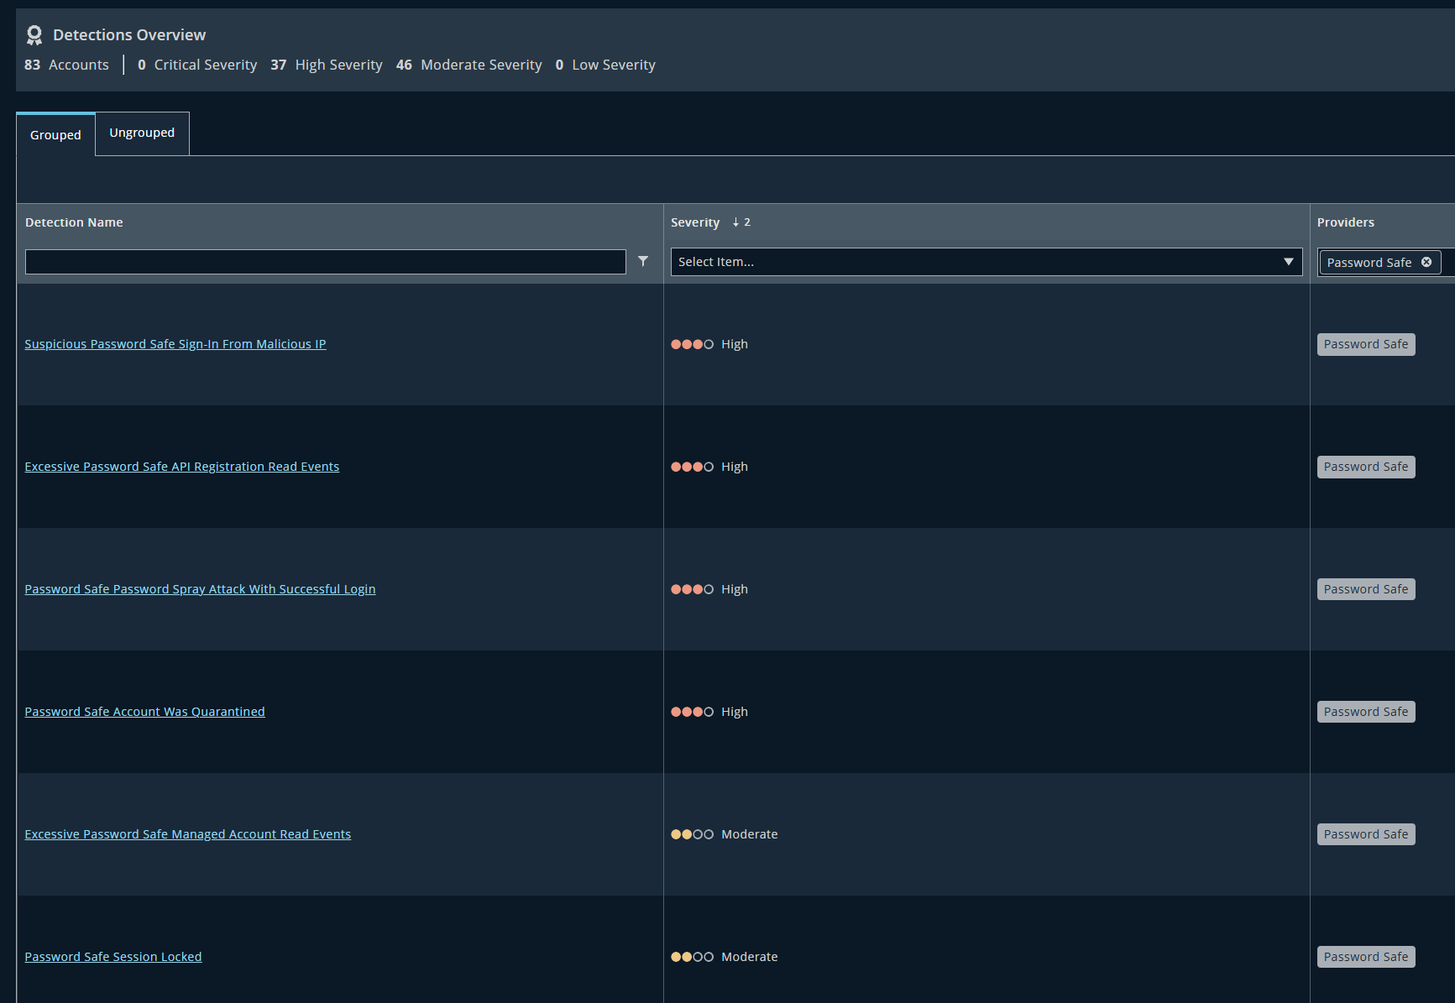Open Excessive Password Safe API Registration Read Events
Screen dimensions: 1455x1003
(181, 467)
